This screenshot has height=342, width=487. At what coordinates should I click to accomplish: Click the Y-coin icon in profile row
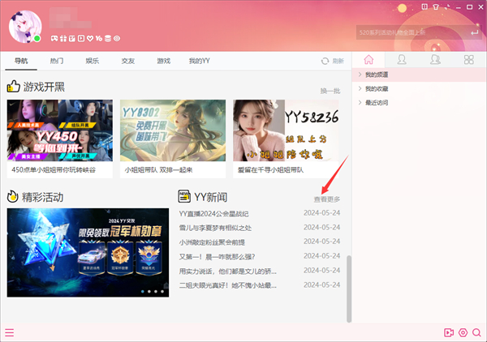tap(99, 38)
